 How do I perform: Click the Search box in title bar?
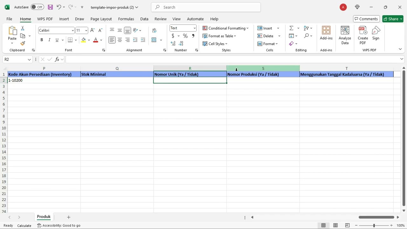point(206,7)
